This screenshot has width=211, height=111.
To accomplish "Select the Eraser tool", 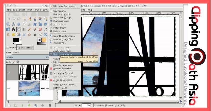I will pos(40,29).
